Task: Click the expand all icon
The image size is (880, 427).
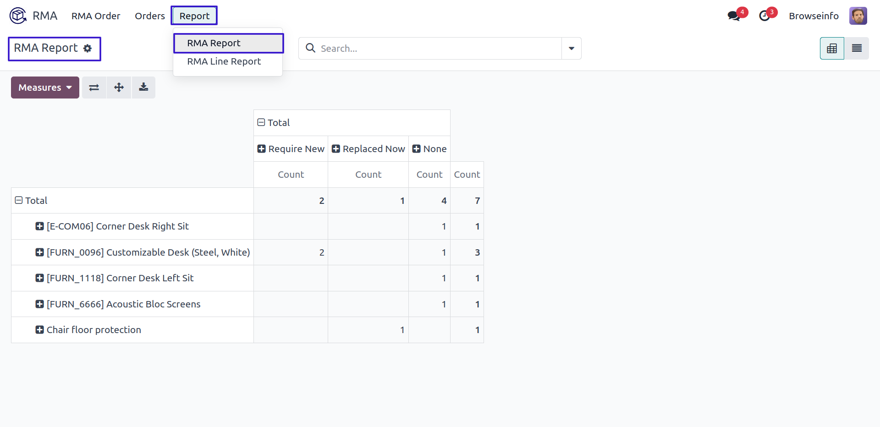Action: point(119,88)
